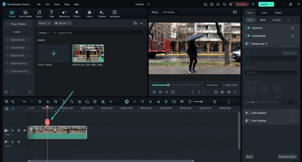Enable the Drop Shadow toggle
Image resolution: width=302 pixels, height=162 pixels.
coord(248,121)
